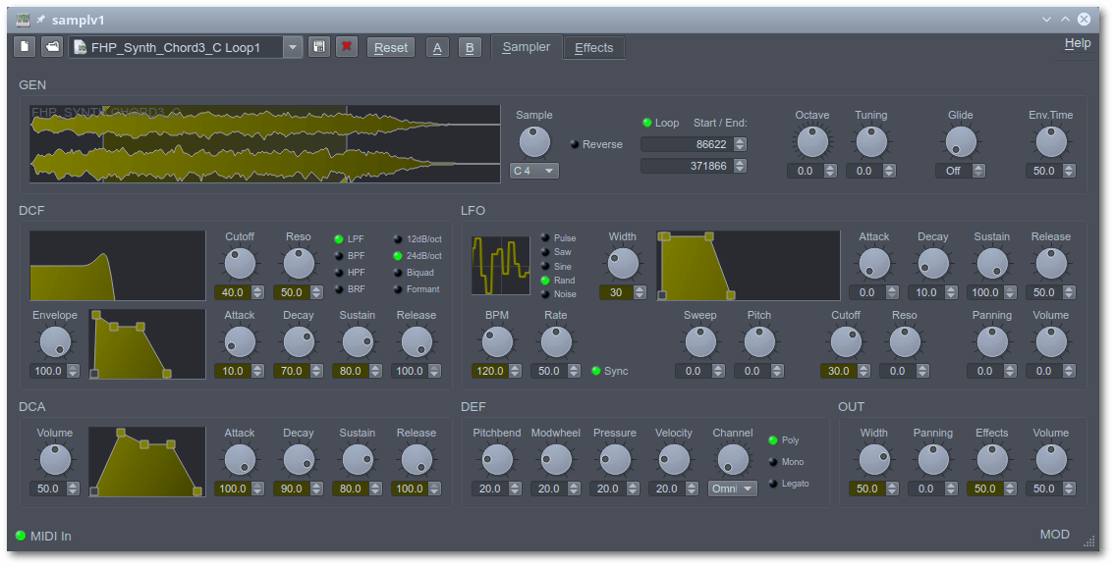The width and height of the screenshot is (1114, 566).
Task: Select the HPF filter mode
Action: 337,272
